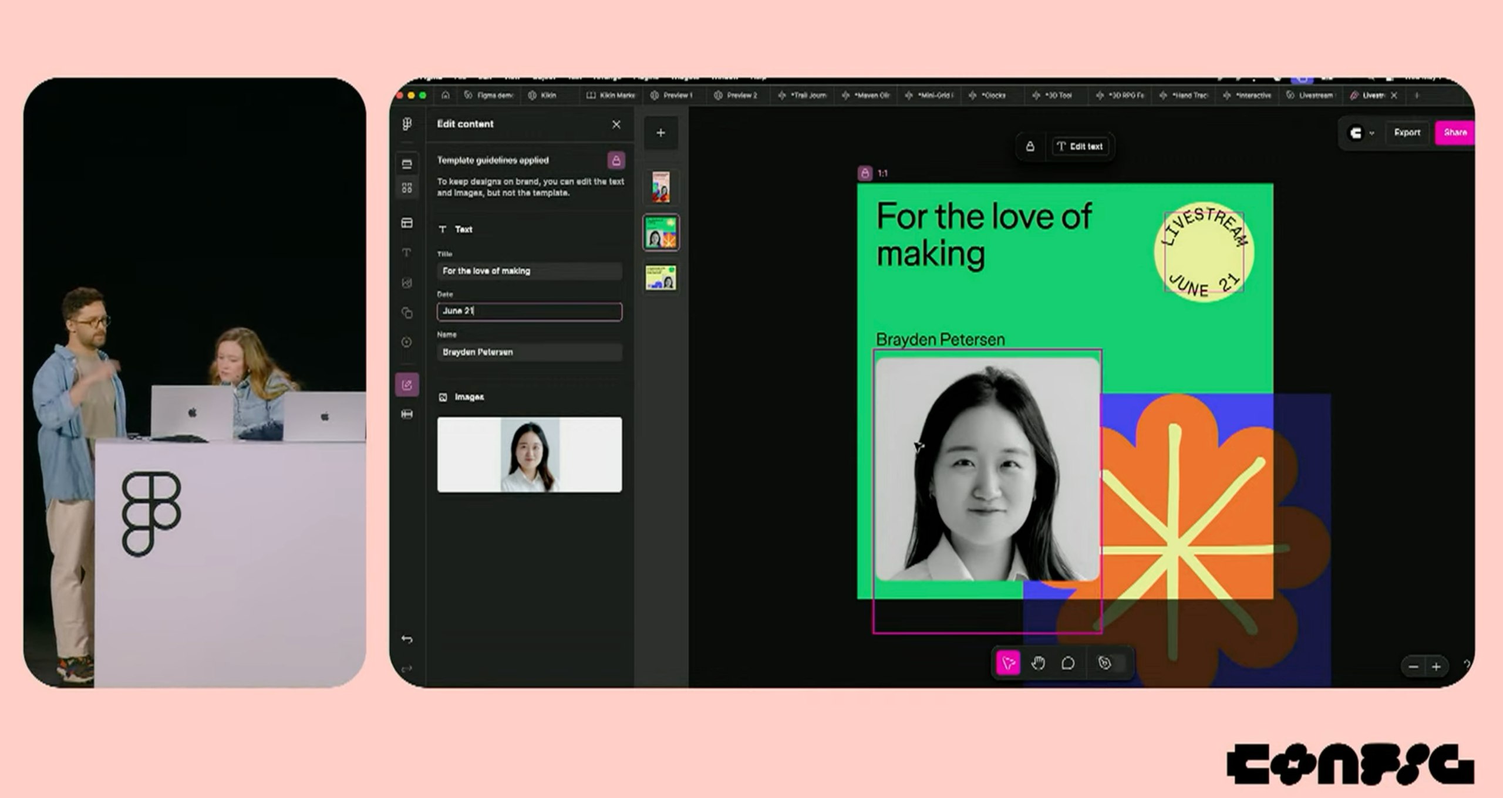Viewport: 1503px width, 798px height.
Task: Click the Edit text button
Action: click(x=1080, y=147)
